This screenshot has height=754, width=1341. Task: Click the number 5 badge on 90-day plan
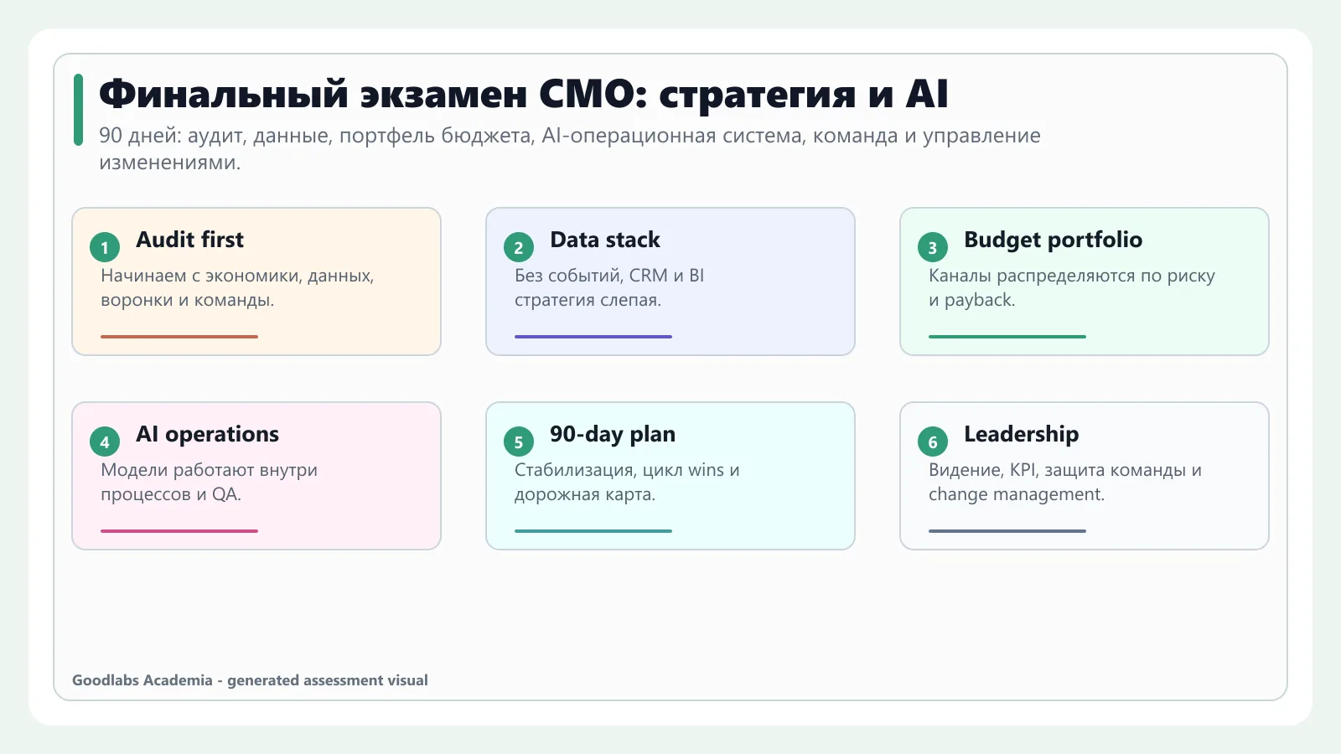point(519,442)
